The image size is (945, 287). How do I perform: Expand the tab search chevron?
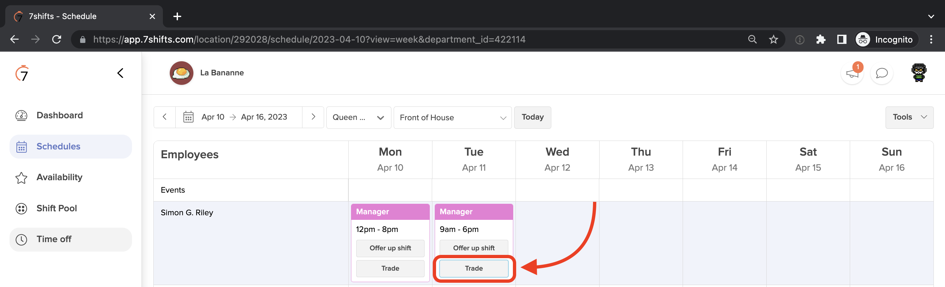pos(931,16)
